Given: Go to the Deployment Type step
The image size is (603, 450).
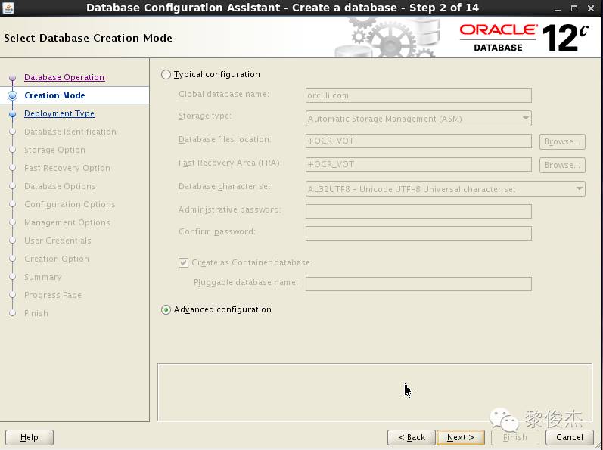Looking at the screenshot, I should [60, 113].
